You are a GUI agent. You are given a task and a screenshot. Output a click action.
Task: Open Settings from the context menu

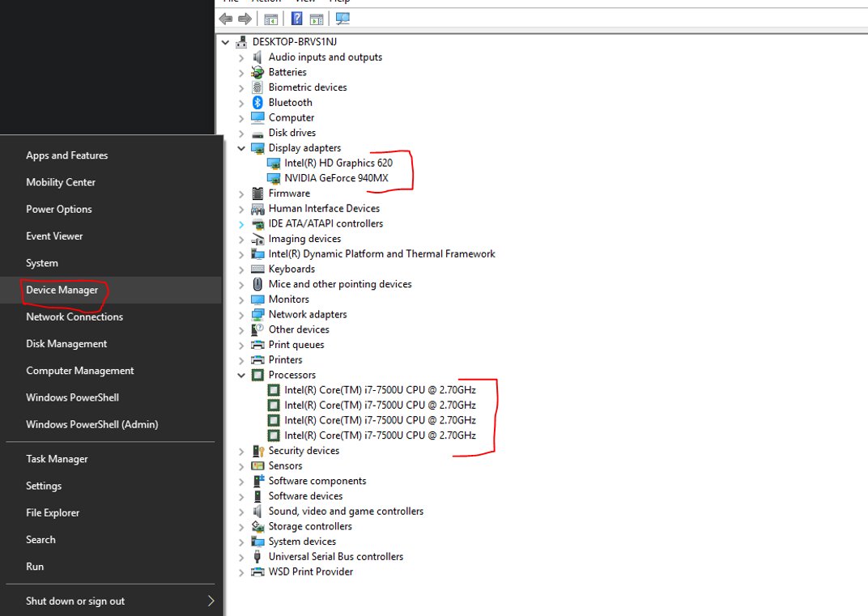[x=111, y=486]
